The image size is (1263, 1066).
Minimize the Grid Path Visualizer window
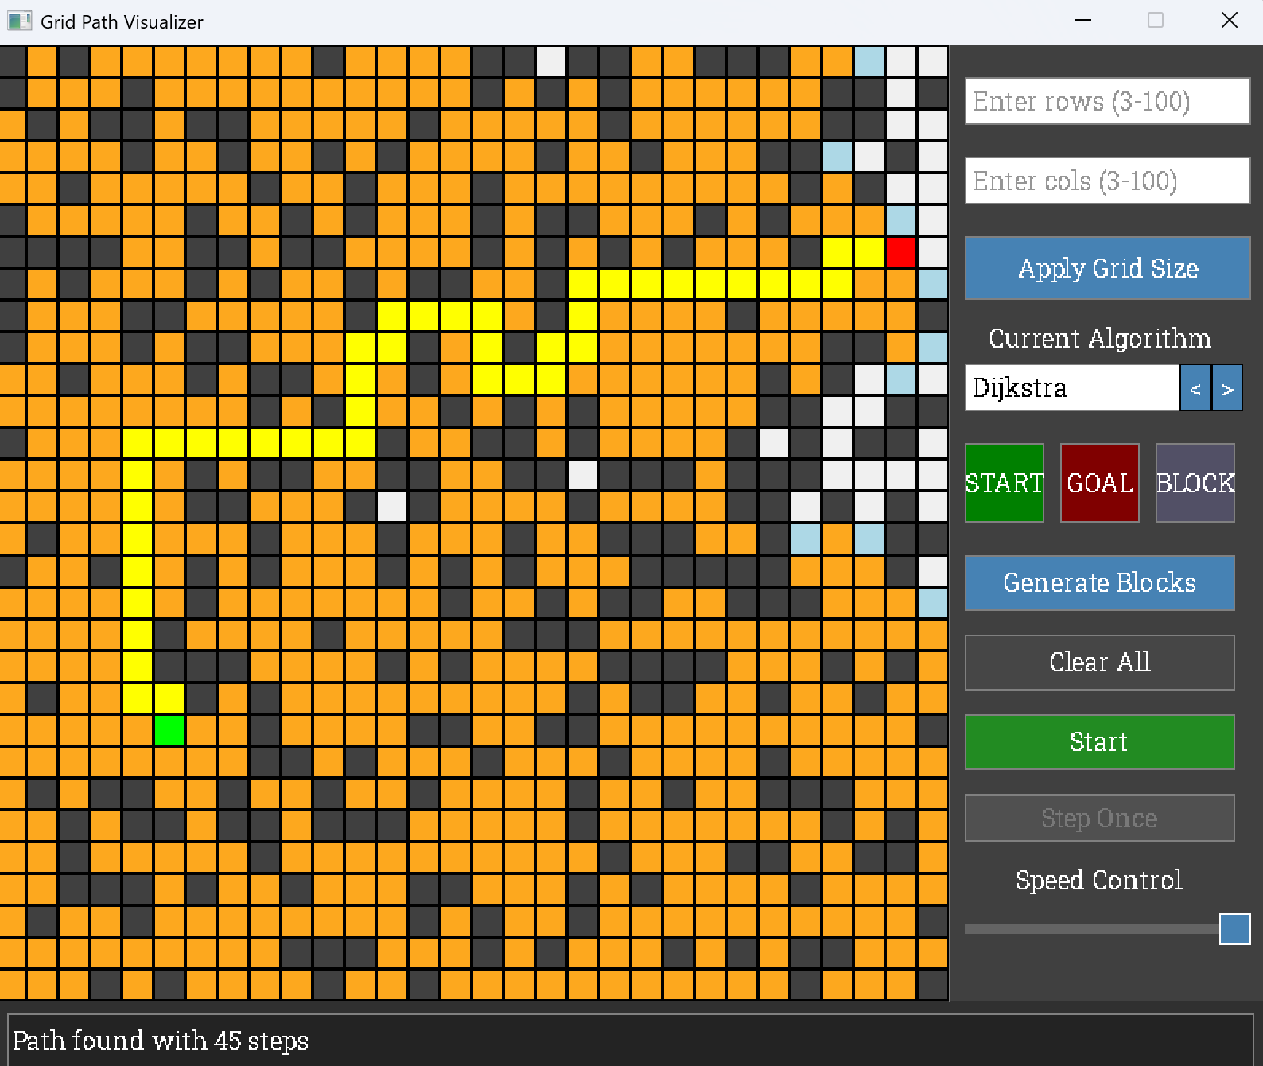click(x=1082, y=21)
